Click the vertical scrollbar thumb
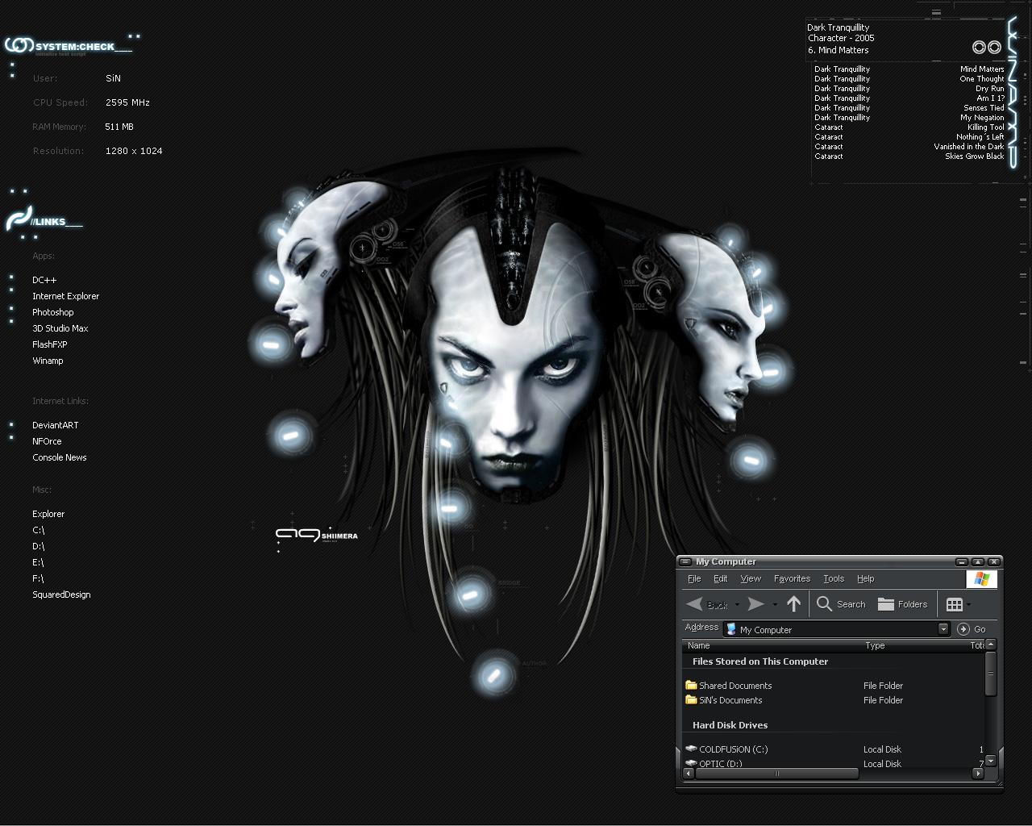The height and width of the screenshot is (826, 1032). [x=991, y=673]
